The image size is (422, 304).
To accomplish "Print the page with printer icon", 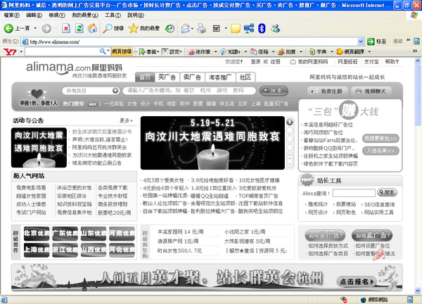I will click(202, 28).
